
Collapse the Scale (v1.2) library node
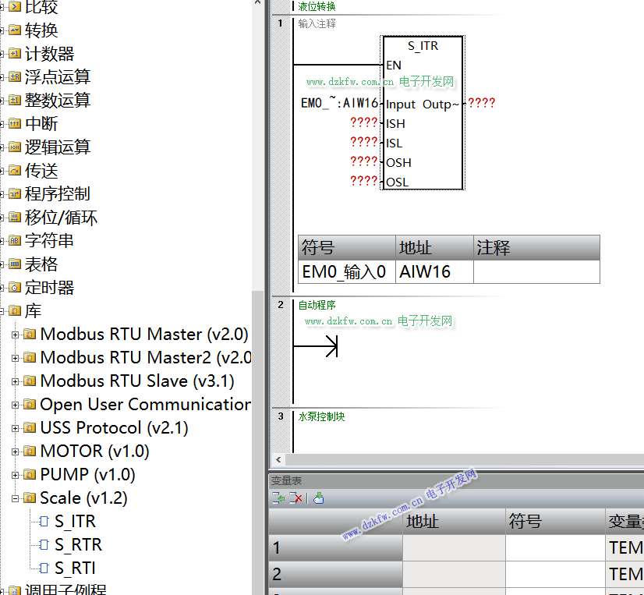click(15, 498)
